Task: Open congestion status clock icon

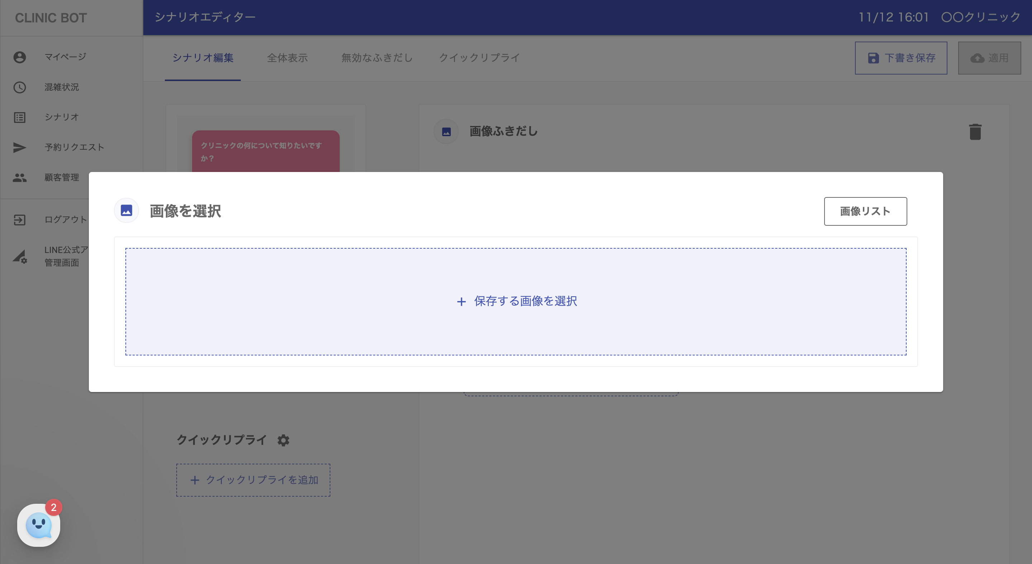Action: 20,87
